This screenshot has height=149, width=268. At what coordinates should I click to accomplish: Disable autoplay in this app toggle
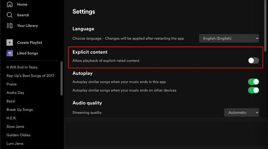[x=253, y=82]
